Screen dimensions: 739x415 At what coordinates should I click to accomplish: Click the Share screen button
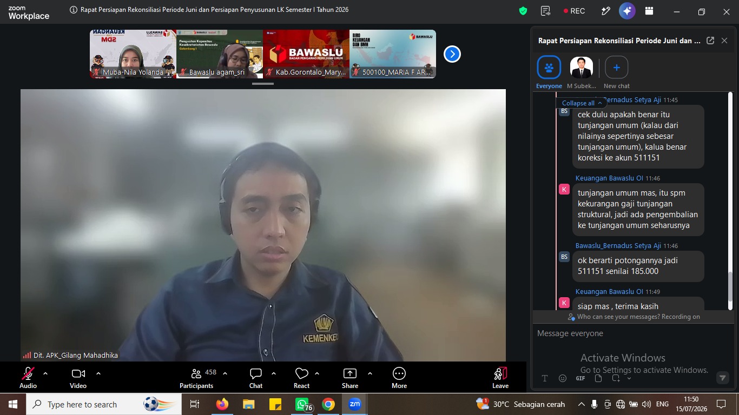pos(350,377)
